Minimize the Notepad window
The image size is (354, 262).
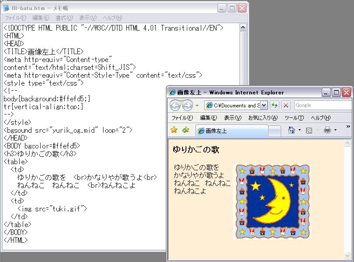point(221,8)
